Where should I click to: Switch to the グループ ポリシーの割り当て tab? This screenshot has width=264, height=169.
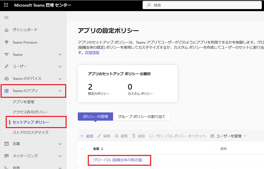(x=142, y=117)
